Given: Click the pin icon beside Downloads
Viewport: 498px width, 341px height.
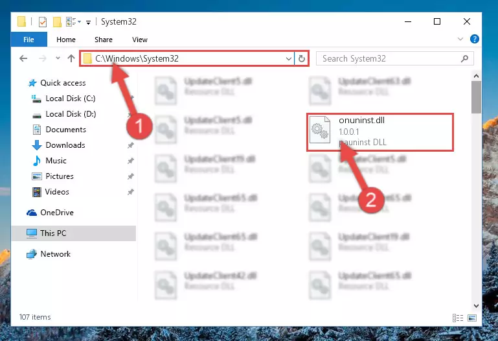Looking at the screenshot, I should [x=131, y=145].
